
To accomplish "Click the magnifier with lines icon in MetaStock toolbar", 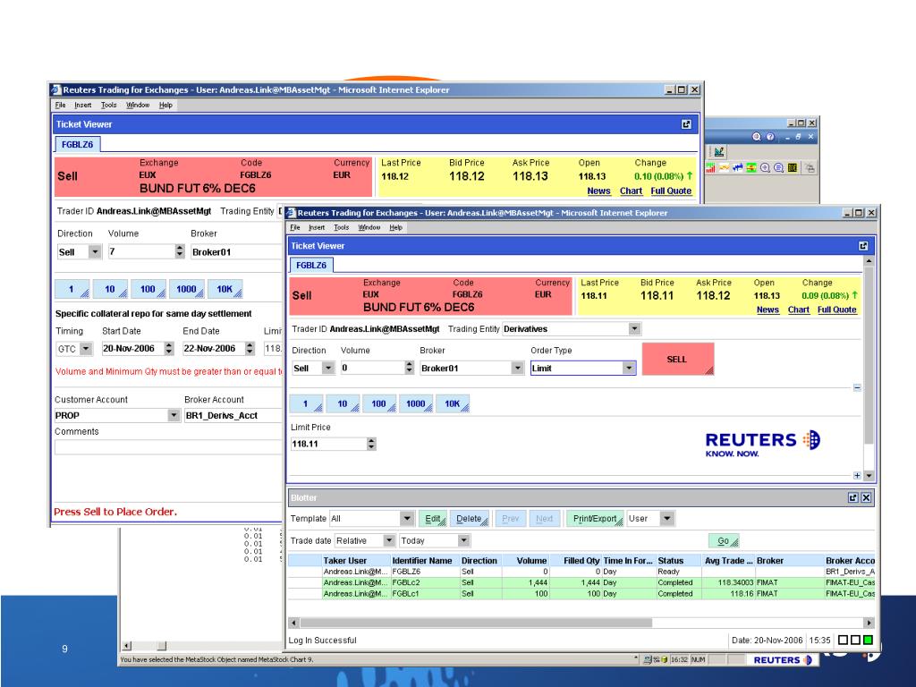I will coord(779,168).
